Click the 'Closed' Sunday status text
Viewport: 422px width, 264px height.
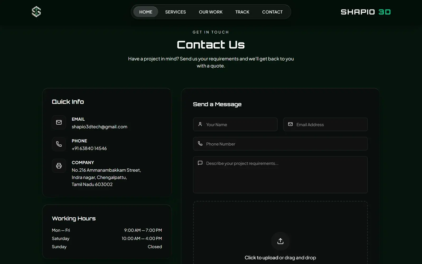(x=155, y=247)
